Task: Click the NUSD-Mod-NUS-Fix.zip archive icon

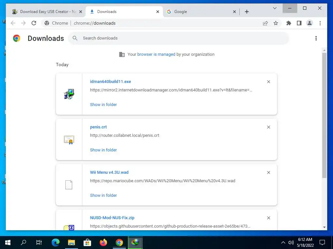Action: coord(69,228)
